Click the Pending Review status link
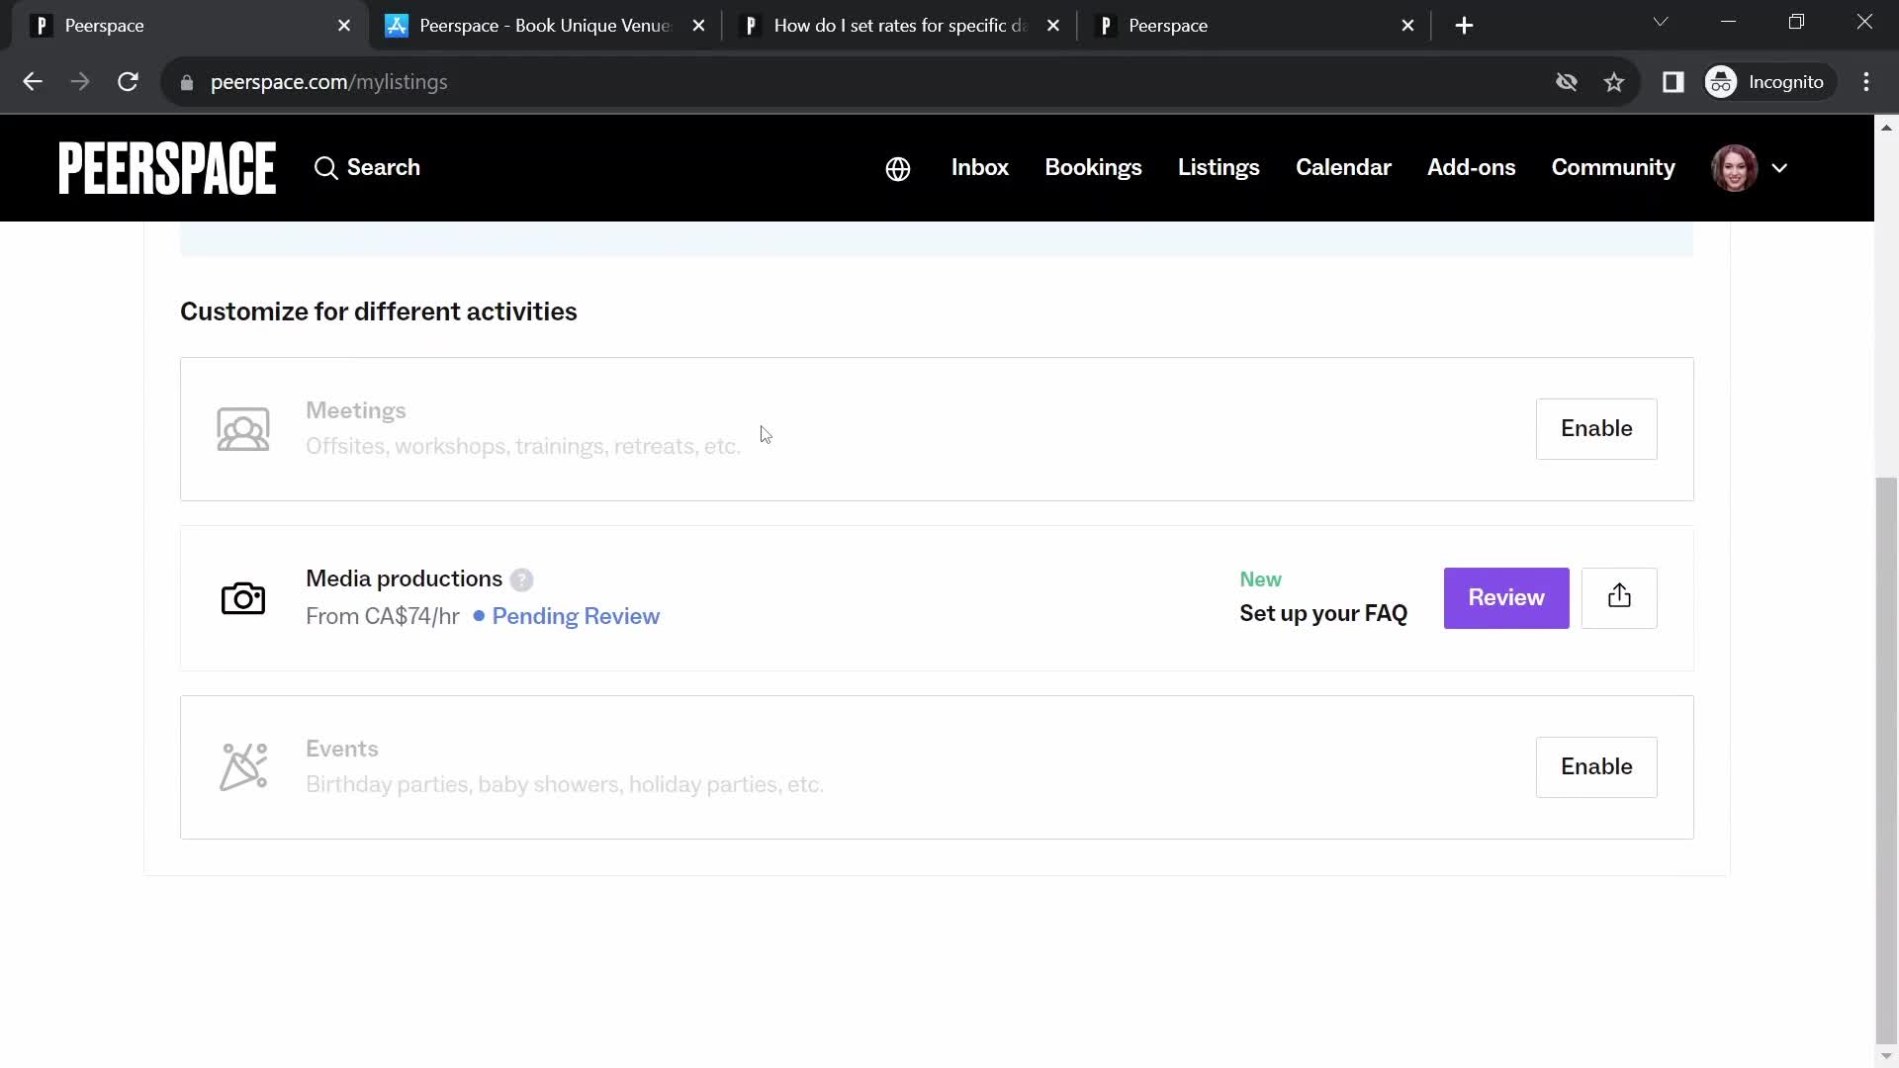Screen dimensions: 1899x1068 tap(576, 616)
